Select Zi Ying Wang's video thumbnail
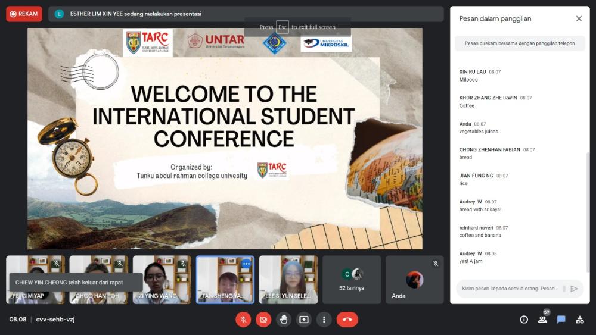Image resolution: width=596 pixels, height=335 pixels. coord(162,280)
